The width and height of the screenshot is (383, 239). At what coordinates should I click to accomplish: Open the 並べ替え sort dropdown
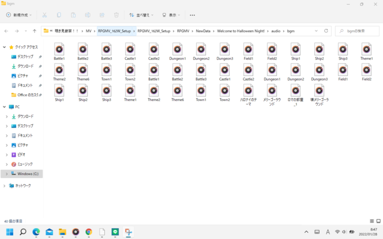(141, 15)
